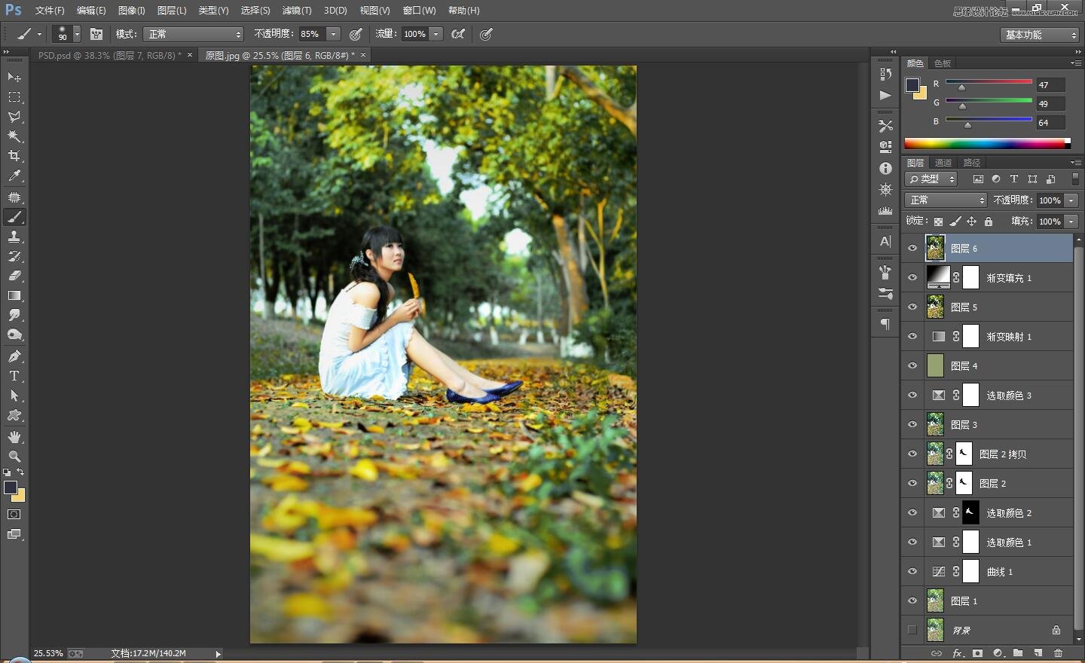This screenshot has height=663, width=1085.
Task: Select the 渐变填充 1 layer
Action: click(1009, 278)
